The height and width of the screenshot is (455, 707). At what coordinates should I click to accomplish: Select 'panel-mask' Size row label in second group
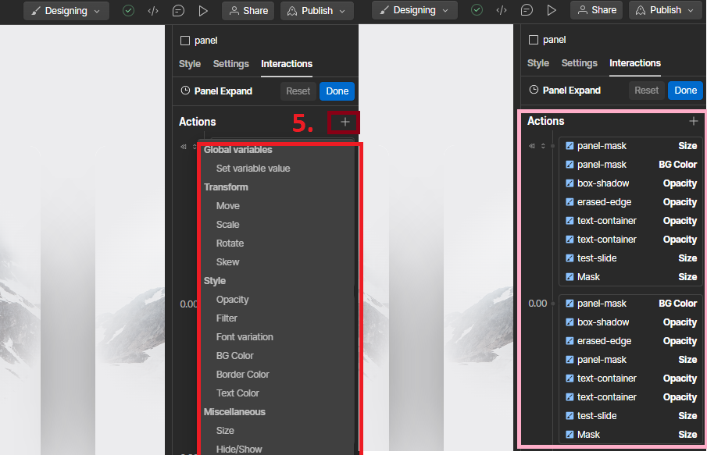602,360
